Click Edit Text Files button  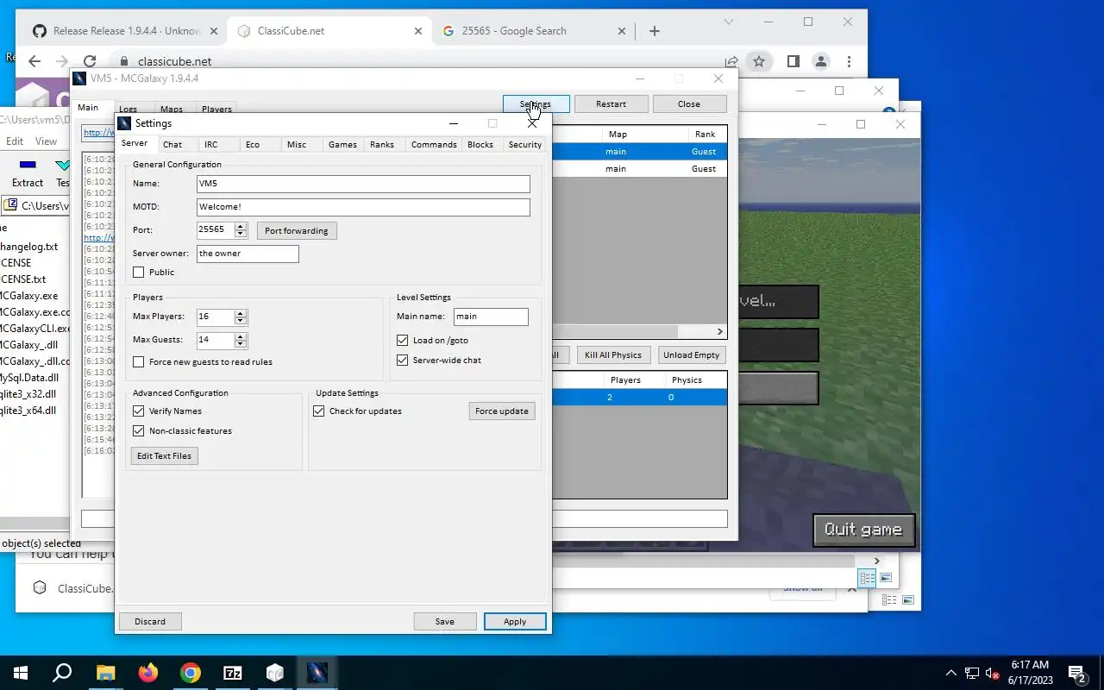coord(164,456)
